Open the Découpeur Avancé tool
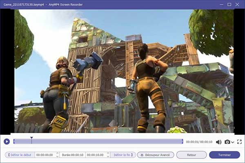 [156, 155]
